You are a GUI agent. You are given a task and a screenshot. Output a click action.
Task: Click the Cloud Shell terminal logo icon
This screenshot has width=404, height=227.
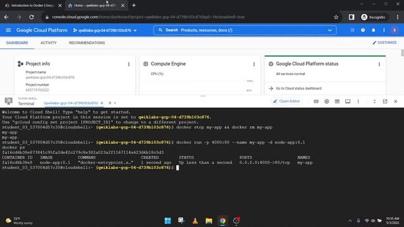click(x=8, y=101)
